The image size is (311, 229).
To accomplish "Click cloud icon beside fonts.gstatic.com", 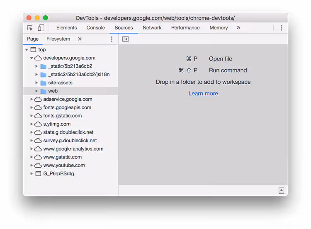I will (38, 116).
